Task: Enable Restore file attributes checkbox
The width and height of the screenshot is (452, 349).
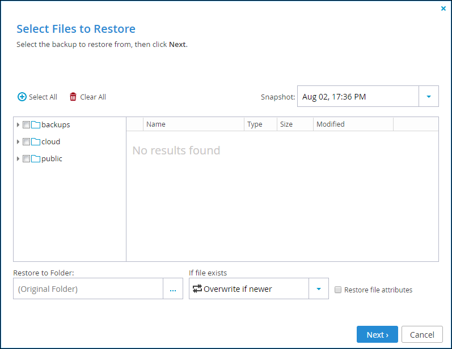Action: click(338, 290)
